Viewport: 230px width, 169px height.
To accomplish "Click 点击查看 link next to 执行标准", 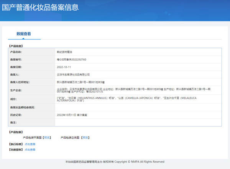I will 30,144.
